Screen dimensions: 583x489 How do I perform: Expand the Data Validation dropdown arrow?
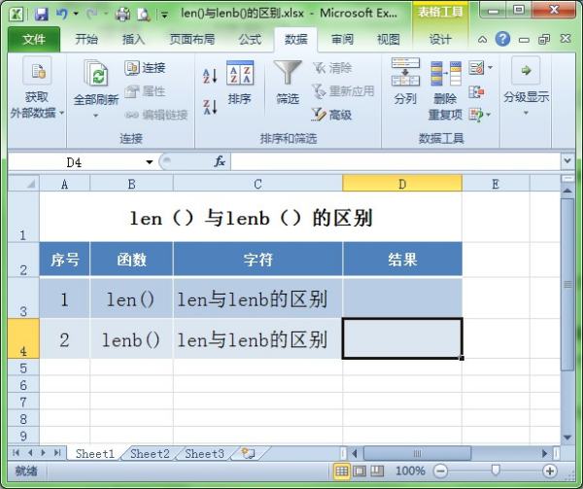[x=490, y=67]
